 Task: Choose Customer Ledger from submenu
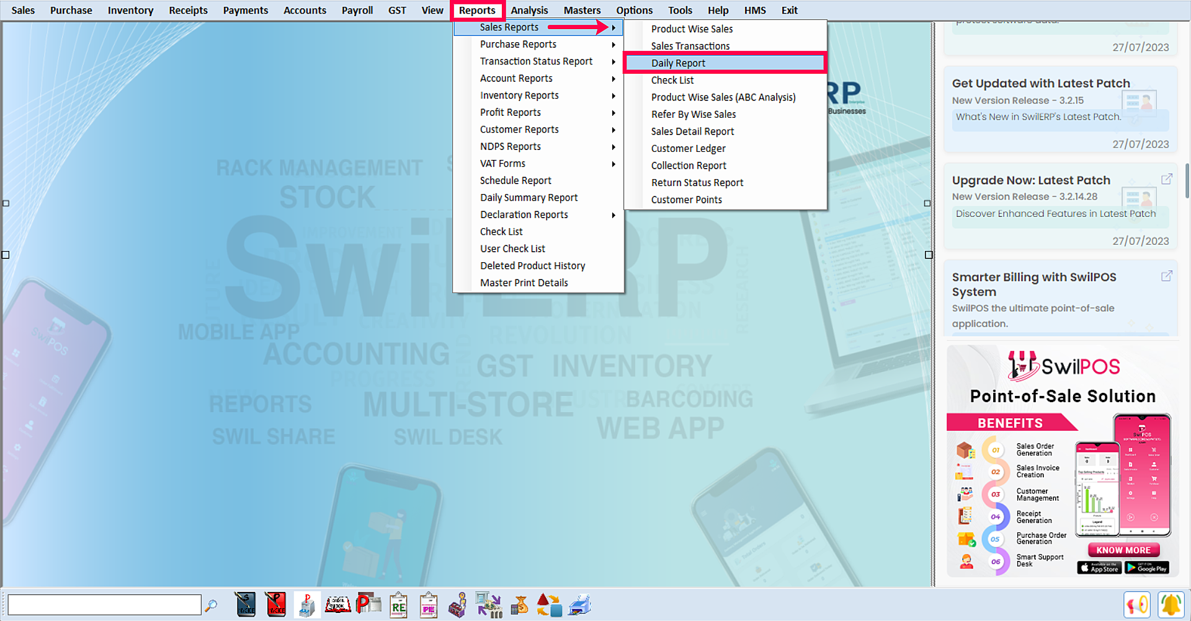click(725, 149)
